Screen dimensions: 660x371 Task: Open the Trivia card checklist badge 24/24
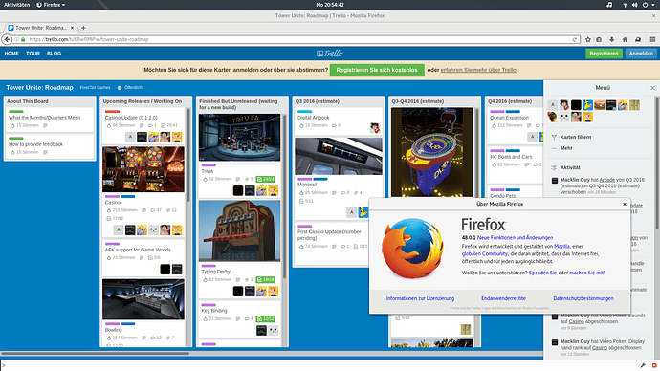[265, 179]
